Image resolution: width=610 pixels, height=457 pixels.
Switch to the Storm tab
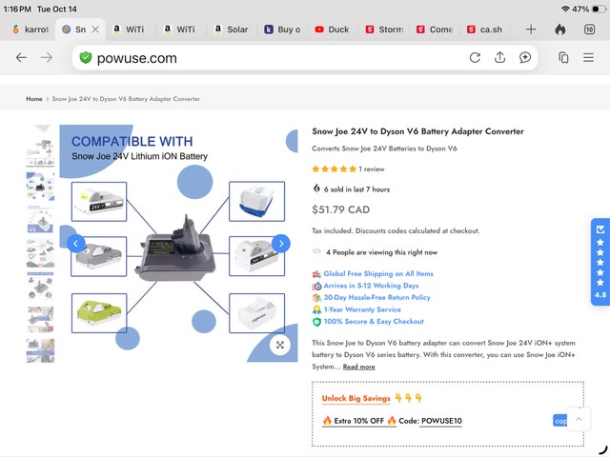pos(384,30)
